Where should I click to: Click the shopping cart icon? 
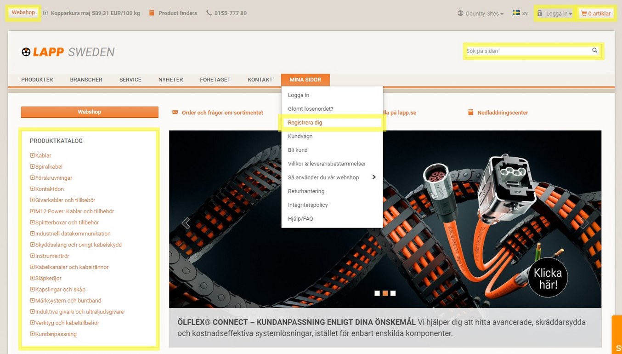coord(584,13)
